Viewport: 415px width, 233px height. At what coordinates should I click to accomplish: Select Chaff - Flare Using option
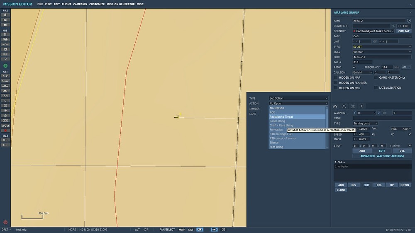pyautogui.click(x=297, y=125)
